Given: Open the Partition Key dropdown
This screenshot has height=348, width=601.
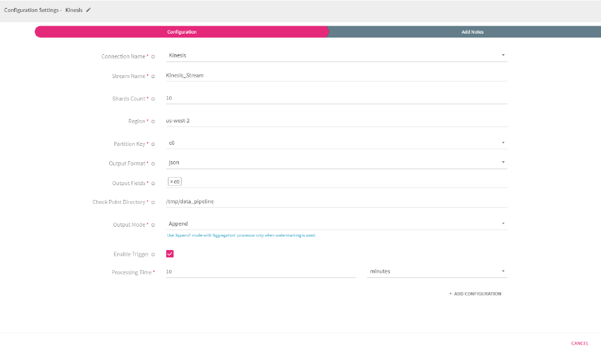Looking at the screenshot, I should (336, 143).
